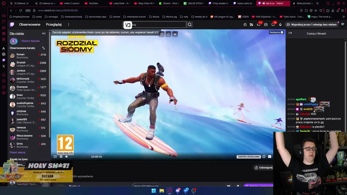Click the Reklama info icon
The image size is (347, 195).
[x=282, y=32]
